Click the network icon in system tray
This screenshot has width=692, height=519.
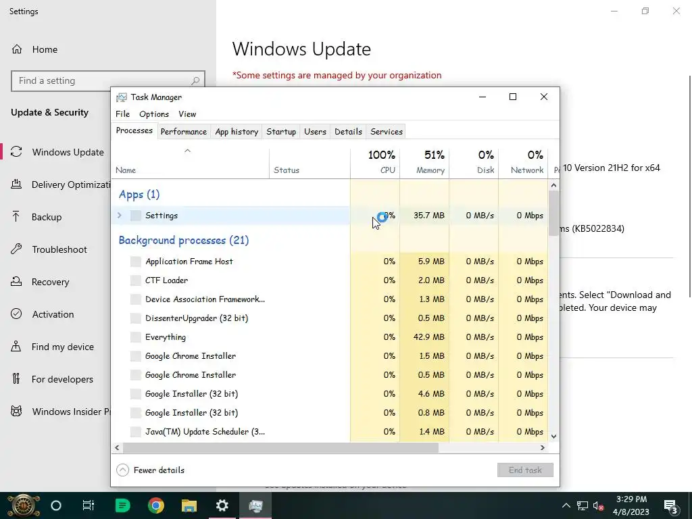pyautogui.click(x=582, y=505)
